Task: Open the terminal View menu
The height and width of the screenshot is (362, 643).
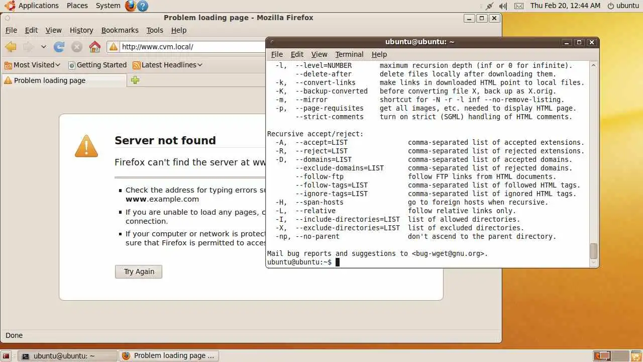Action: pos(319,54)
